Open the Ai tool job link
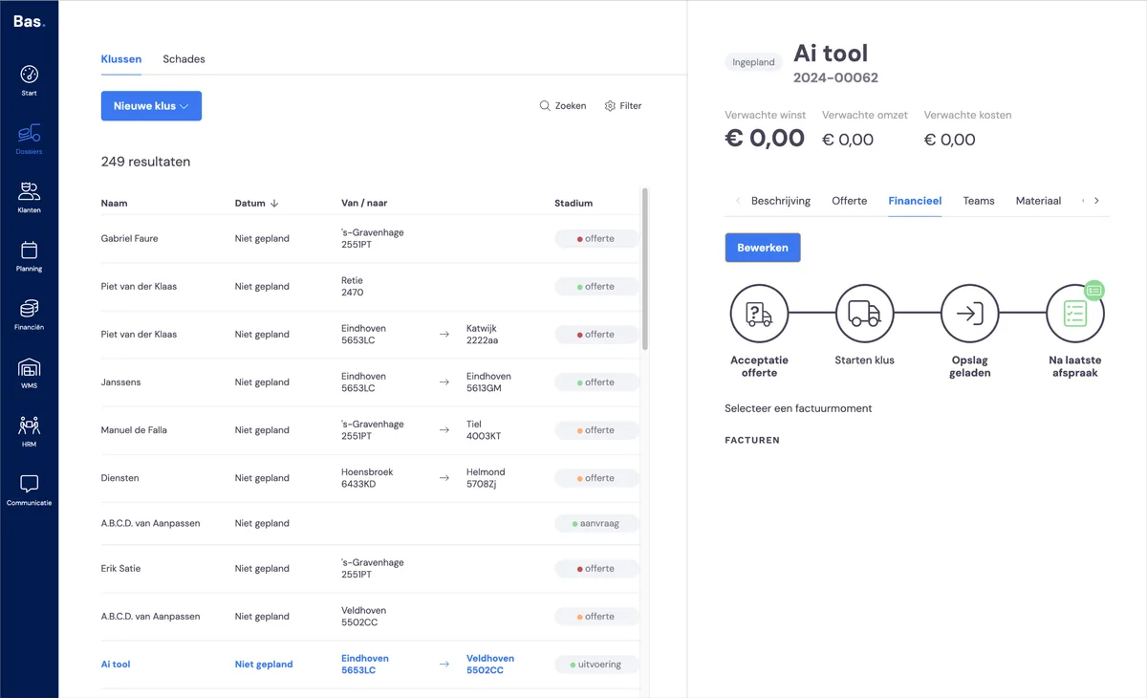This screenshot has width=1147, height=698. tap(116, 665)
